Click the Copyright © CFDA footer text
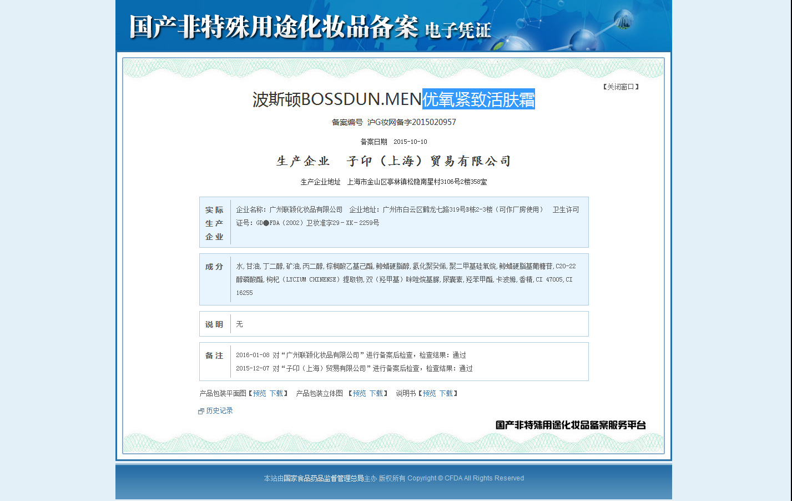Viewport: 792px width, 501px height. point(466,478)
